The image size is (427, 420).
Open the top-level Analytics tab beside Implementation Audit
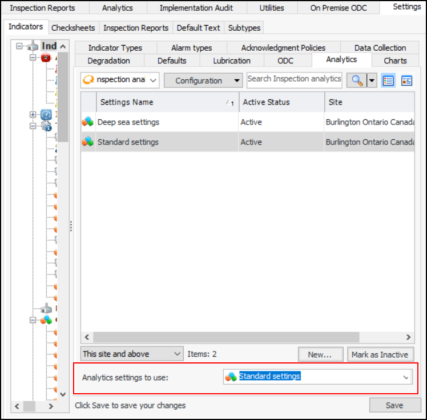click(118, 8)
